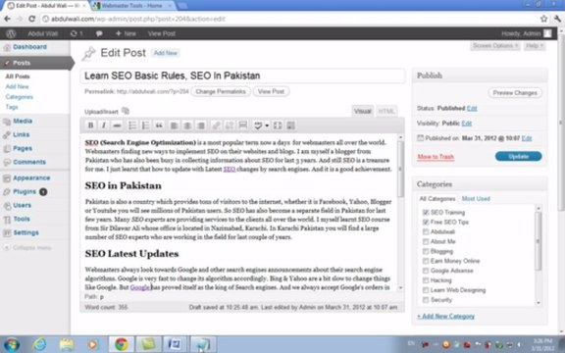Show the kitchen sink toolbar
This screenshot has width=565, height=353.
click(x=290, y=126)
